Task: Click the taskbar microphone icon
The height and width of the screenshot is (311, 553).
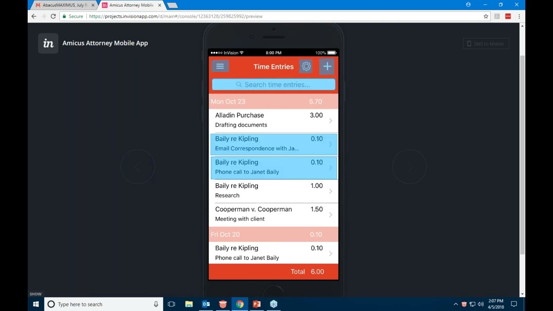Action: (156, 304)
